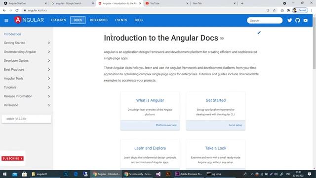Click the browser forward arrow
Image resolution: width=316 pixels, height=178 pixels.
[x=10, y=10]
